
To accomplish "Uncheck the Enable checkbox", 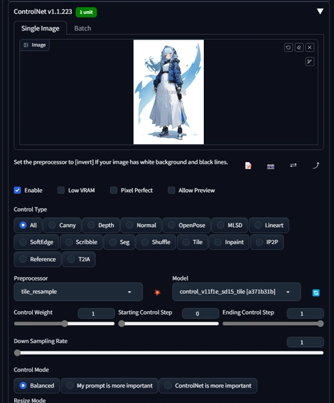I will [17, 190].
